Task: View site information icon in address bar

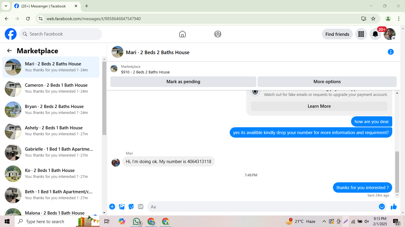Action: click(x=41, y=19)
